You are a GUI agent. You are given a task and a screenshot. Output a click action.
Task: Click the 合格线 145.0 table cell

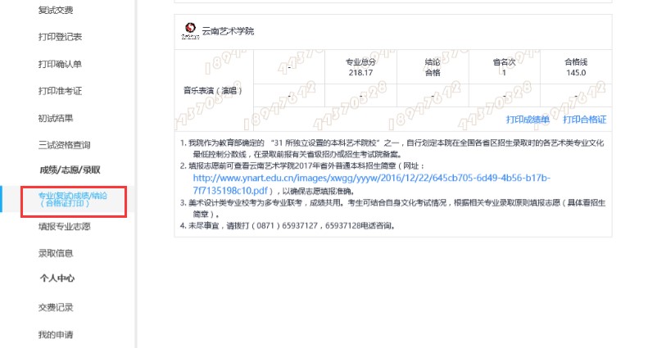[x=576, y=66]
